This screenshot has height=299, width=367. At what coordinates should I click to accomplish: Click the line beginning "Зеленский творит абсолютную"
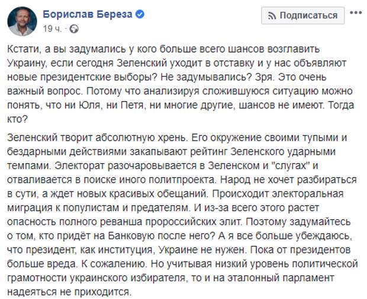click(x=177, y=138)
